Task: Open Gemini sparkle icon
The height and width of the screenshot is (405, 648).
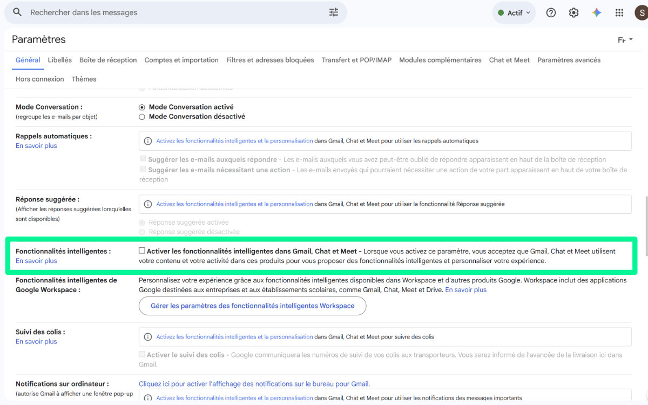Action: (x=597, y=13)
